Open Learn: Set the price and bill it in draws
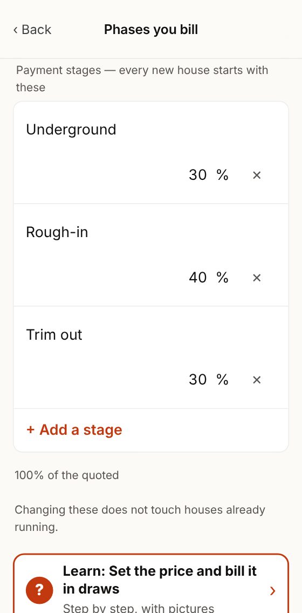This screenshot has height=613, width=302. (151, 583)
